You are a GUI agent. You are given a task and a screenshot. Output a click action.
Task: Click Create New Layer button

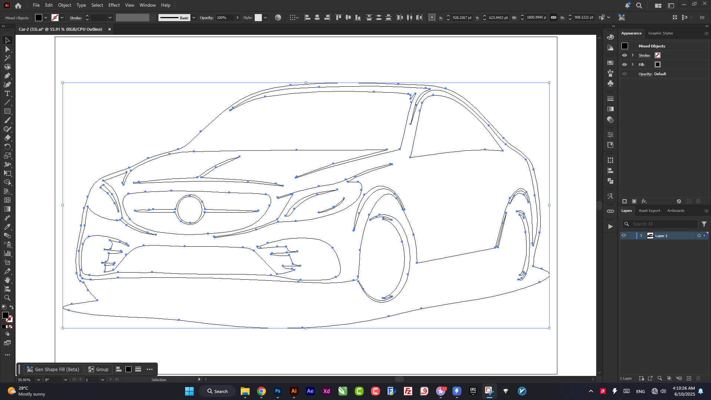click(x=689, y=379)
